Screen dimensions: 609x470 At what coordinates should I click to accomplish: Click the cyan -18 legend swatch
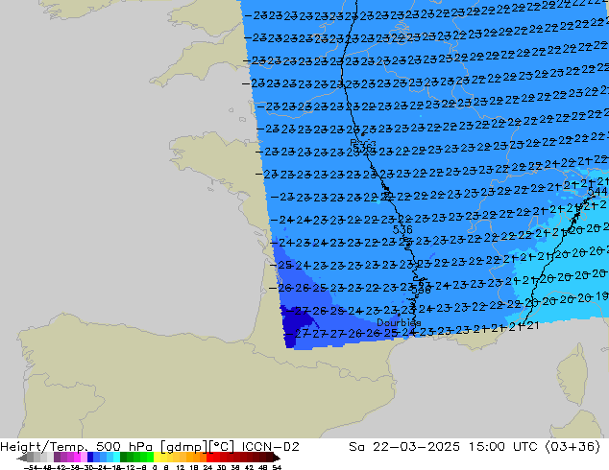point(117,457)
